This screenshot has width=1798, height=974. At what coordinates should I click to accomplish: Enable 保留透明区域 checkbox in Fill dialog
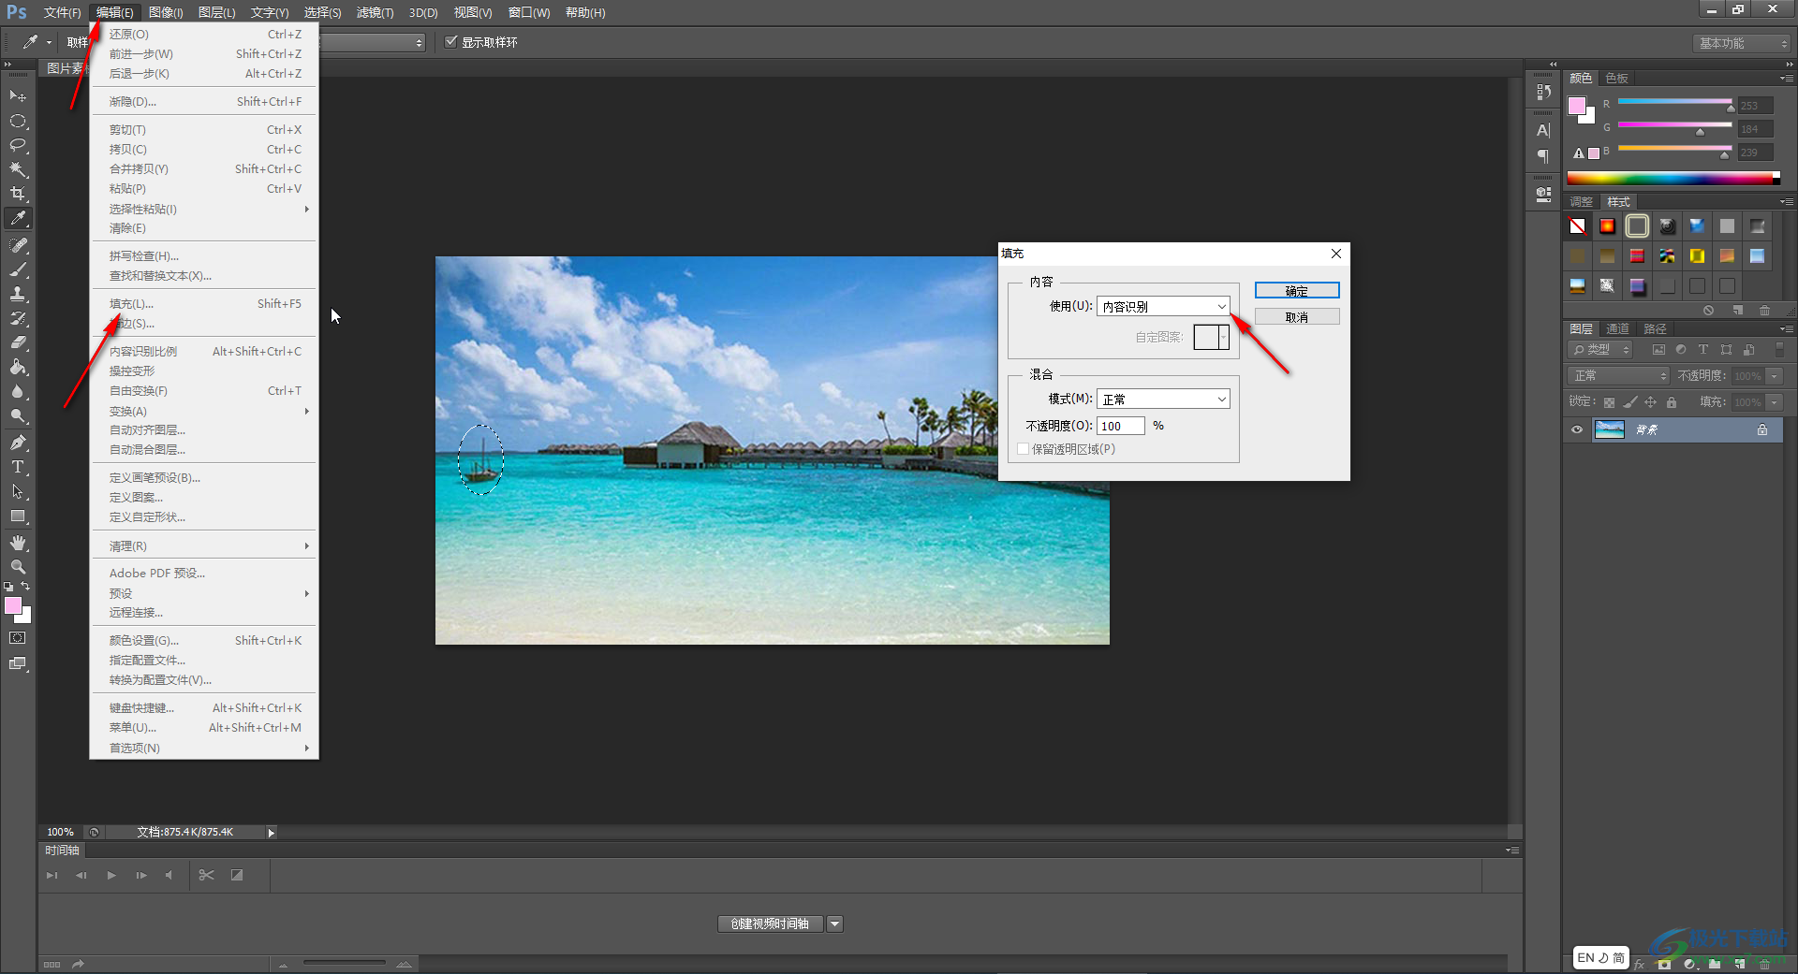tap(1023, 449)
